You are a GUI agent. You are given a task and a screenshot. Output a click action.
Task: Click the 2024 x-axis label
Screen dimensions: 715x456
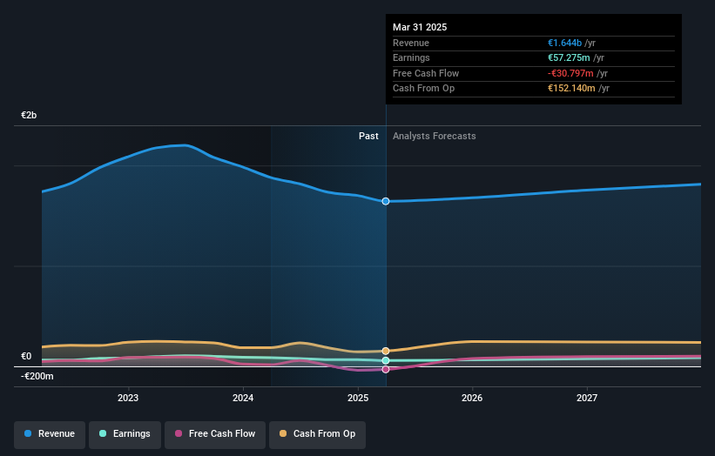(243, 398)
